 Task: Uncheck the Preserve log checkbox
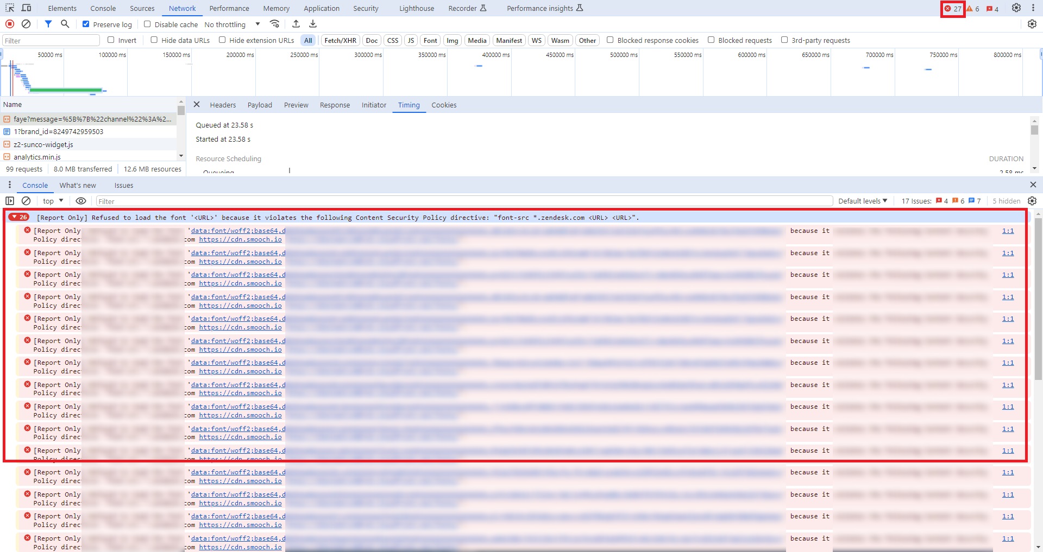coord(86,24)
